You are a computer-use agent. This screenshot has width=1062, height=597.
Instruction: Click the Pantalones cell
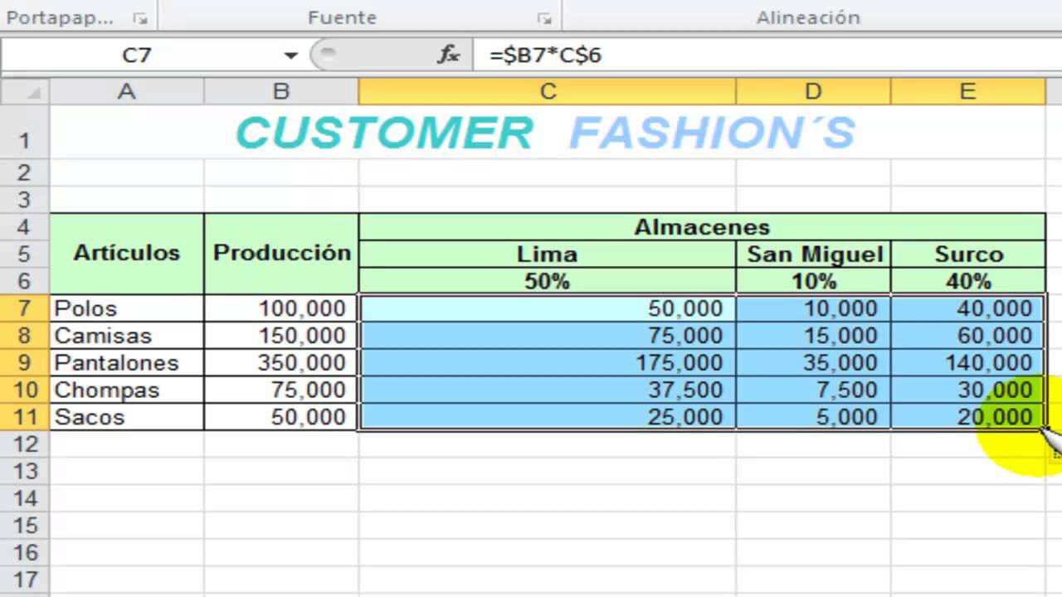[x=126, y=362]
